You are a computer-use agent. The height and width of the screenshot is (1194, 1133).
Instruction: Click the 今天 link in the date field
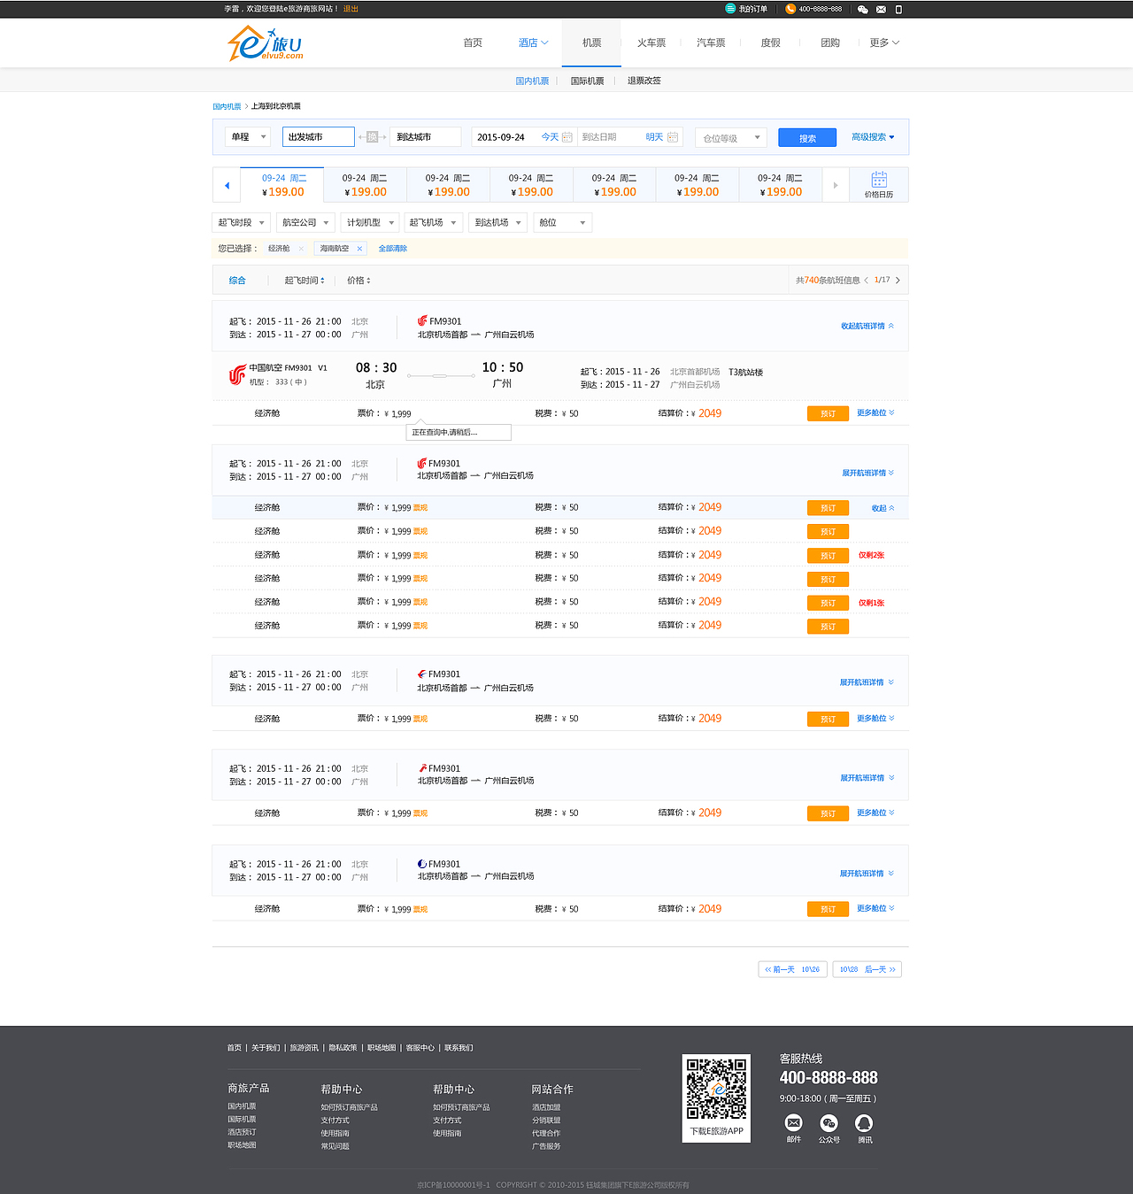coord(550,137)
